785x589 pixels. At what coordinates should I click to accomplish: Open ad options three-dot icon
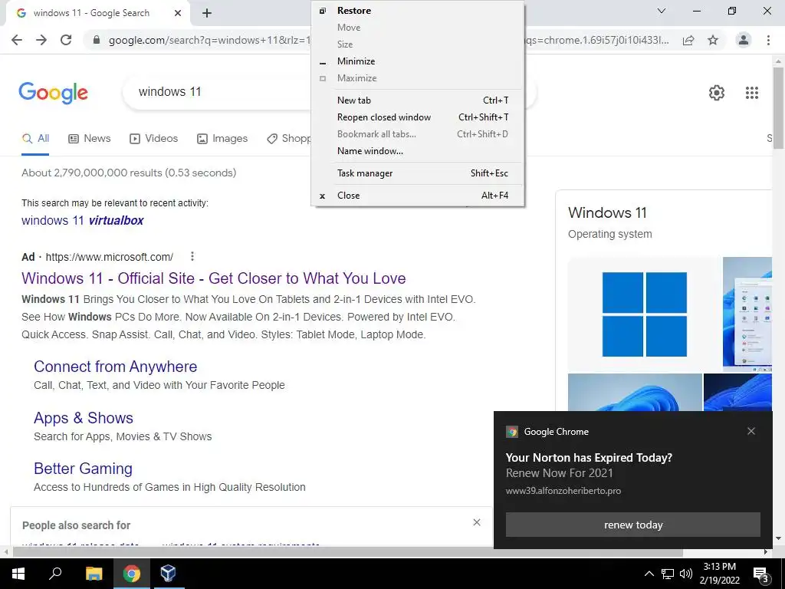(x=192, y=256)
